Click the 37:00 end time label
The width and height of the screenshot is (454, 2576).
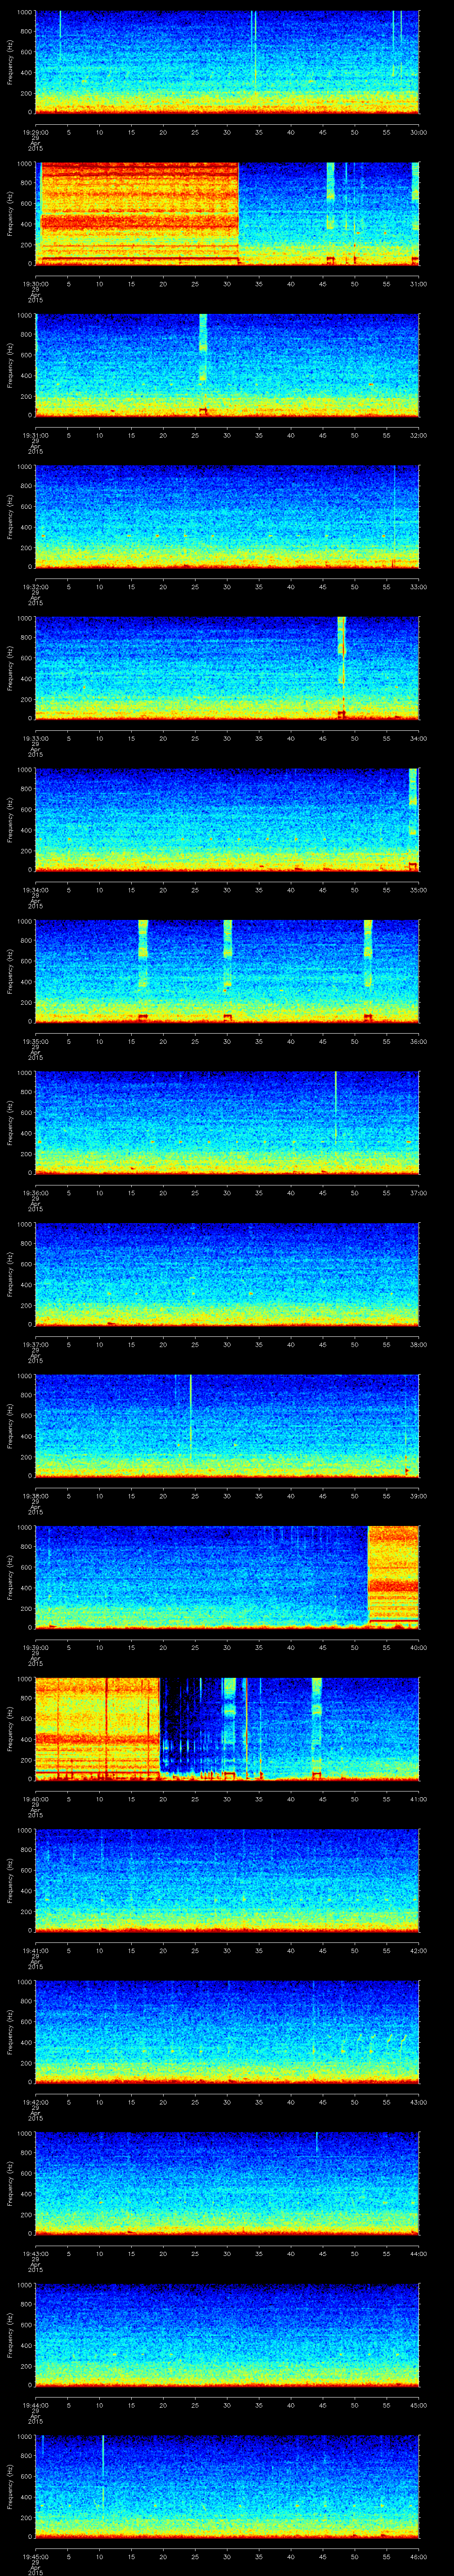coord(418,1193)
